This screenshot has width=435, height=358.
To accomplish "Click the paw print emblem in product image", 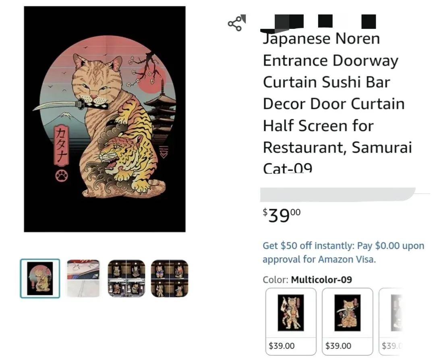I will (x=62, y=175).
